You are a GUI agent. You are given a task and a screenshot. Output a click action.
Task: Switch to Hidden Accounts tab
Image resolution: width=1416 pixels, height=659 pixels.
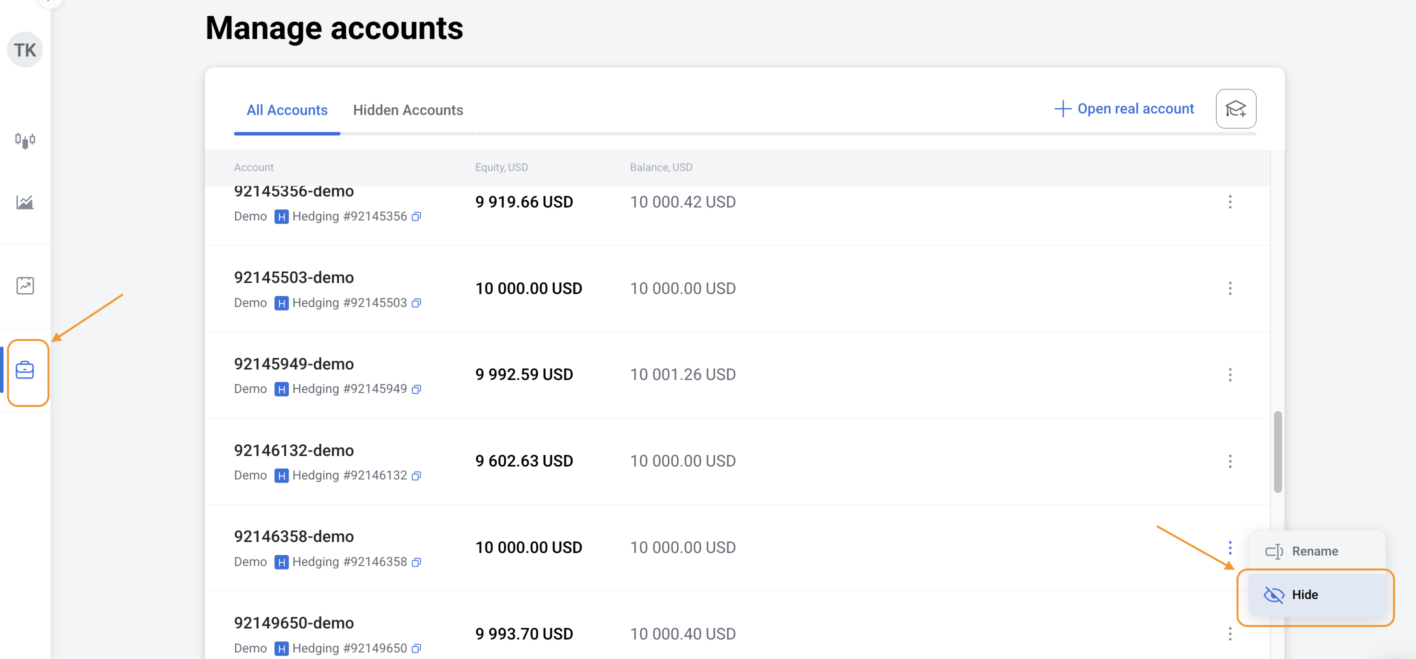coord(408,110)
